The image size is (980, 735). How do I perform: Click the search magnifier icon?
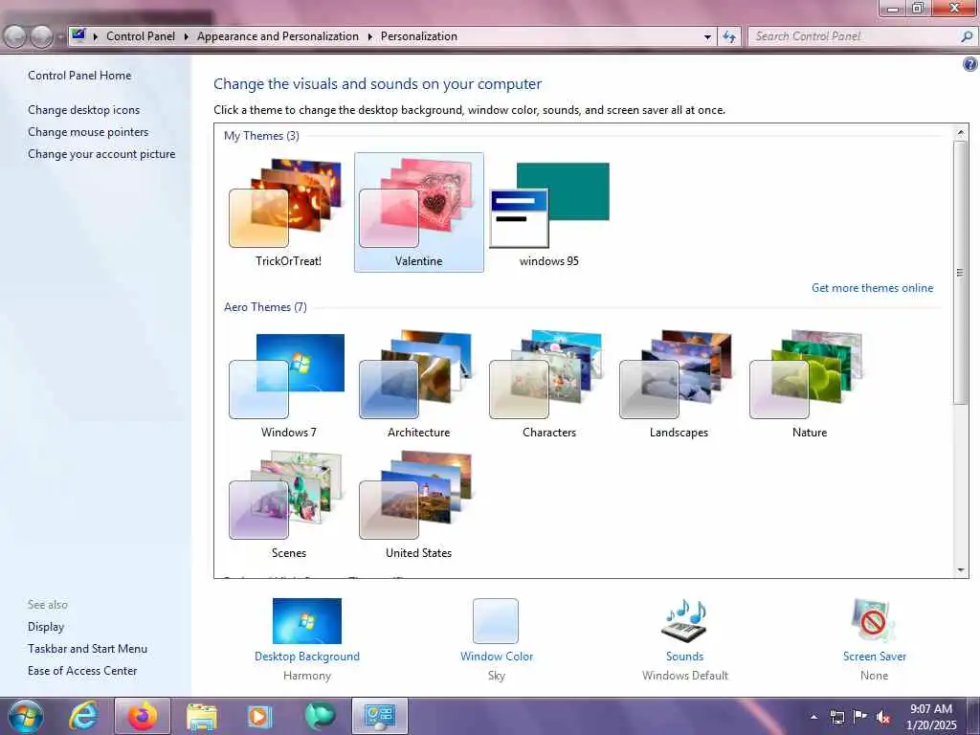point(967,37)
